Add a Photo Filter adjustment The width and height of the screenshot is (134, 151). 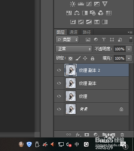[x=93, y=13]
